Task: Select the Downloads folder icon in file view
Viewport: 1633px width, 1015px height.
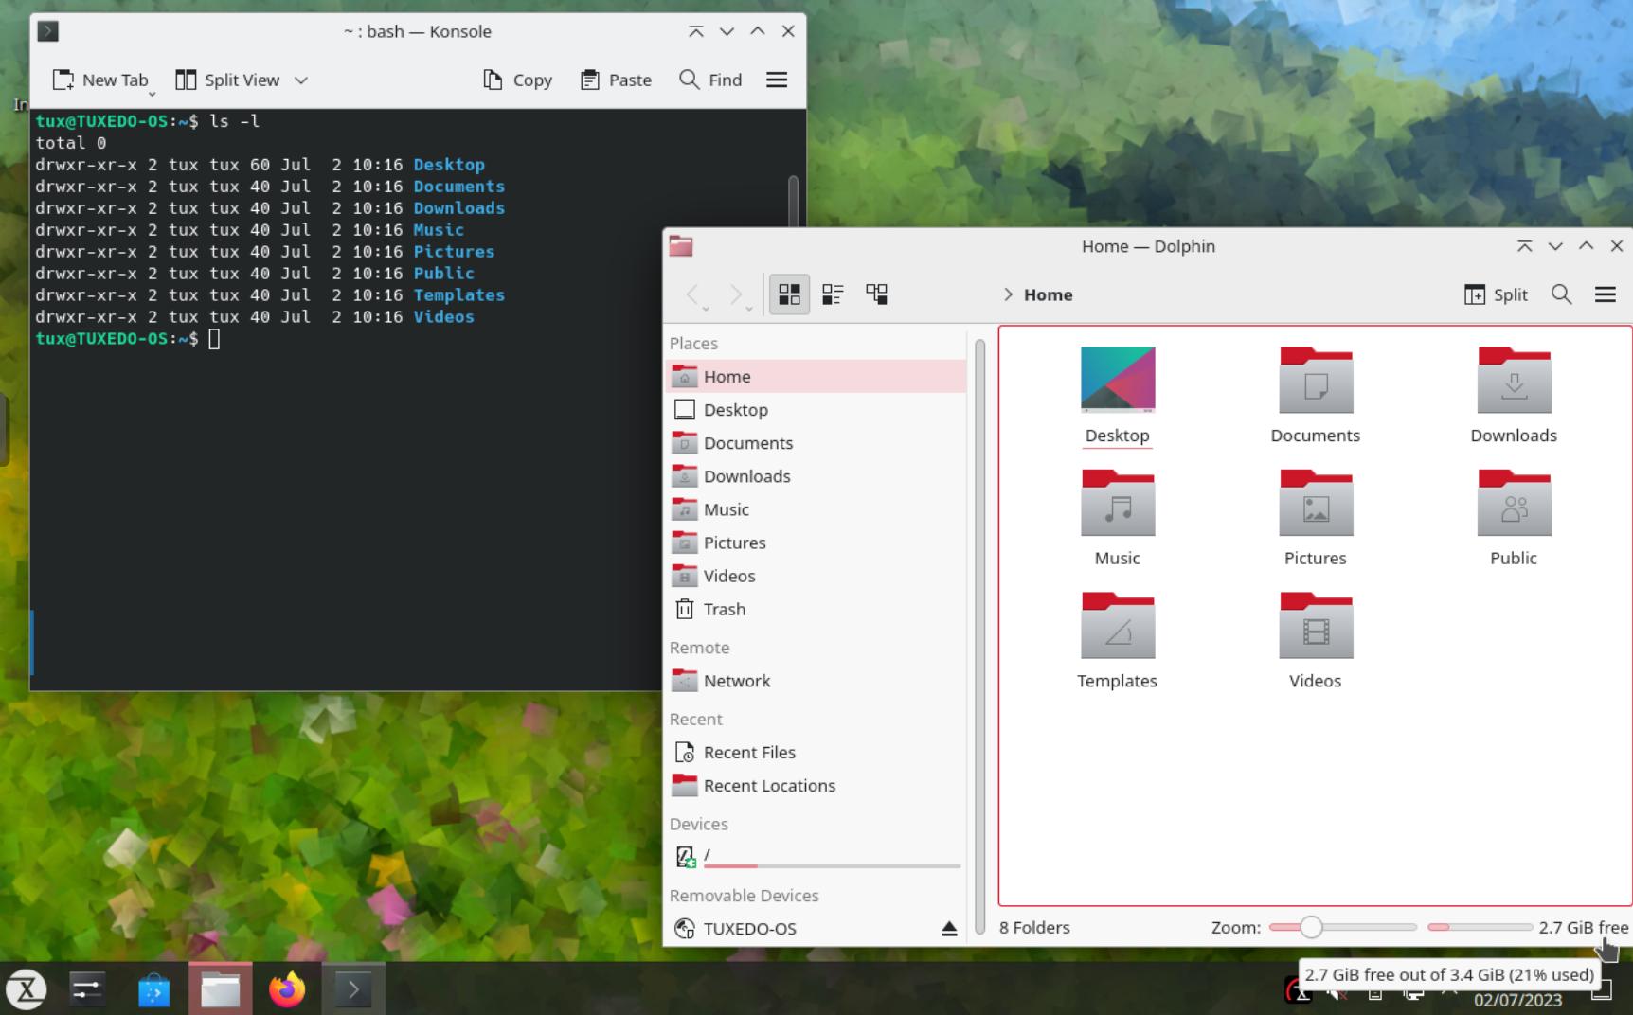Action: (1514, 379)
